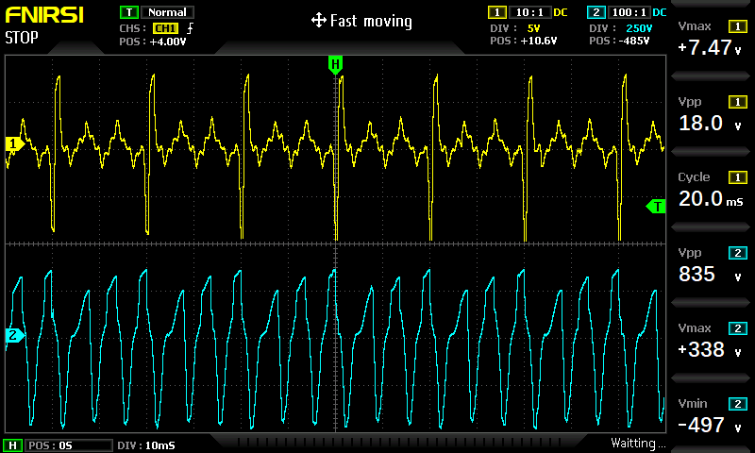Toggle the STOP run state indicator
The width and height of the screenshot is (755, 453).
click(x=23, y=39)
